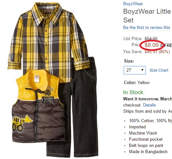Click the 'Color: Yellow' label
Image resolution: width=172 pixels, height=159 pixels.
pos(137,82)
